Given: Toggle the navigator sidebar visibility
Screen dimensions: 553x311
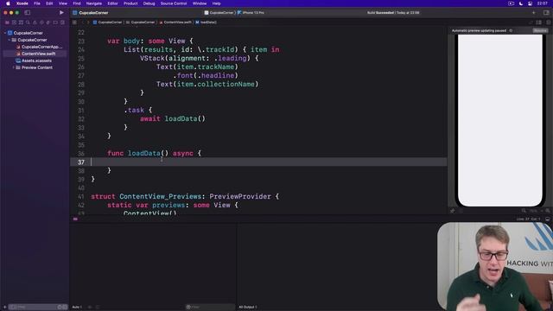Looking at the screenshot, I should tap(27, 13).
